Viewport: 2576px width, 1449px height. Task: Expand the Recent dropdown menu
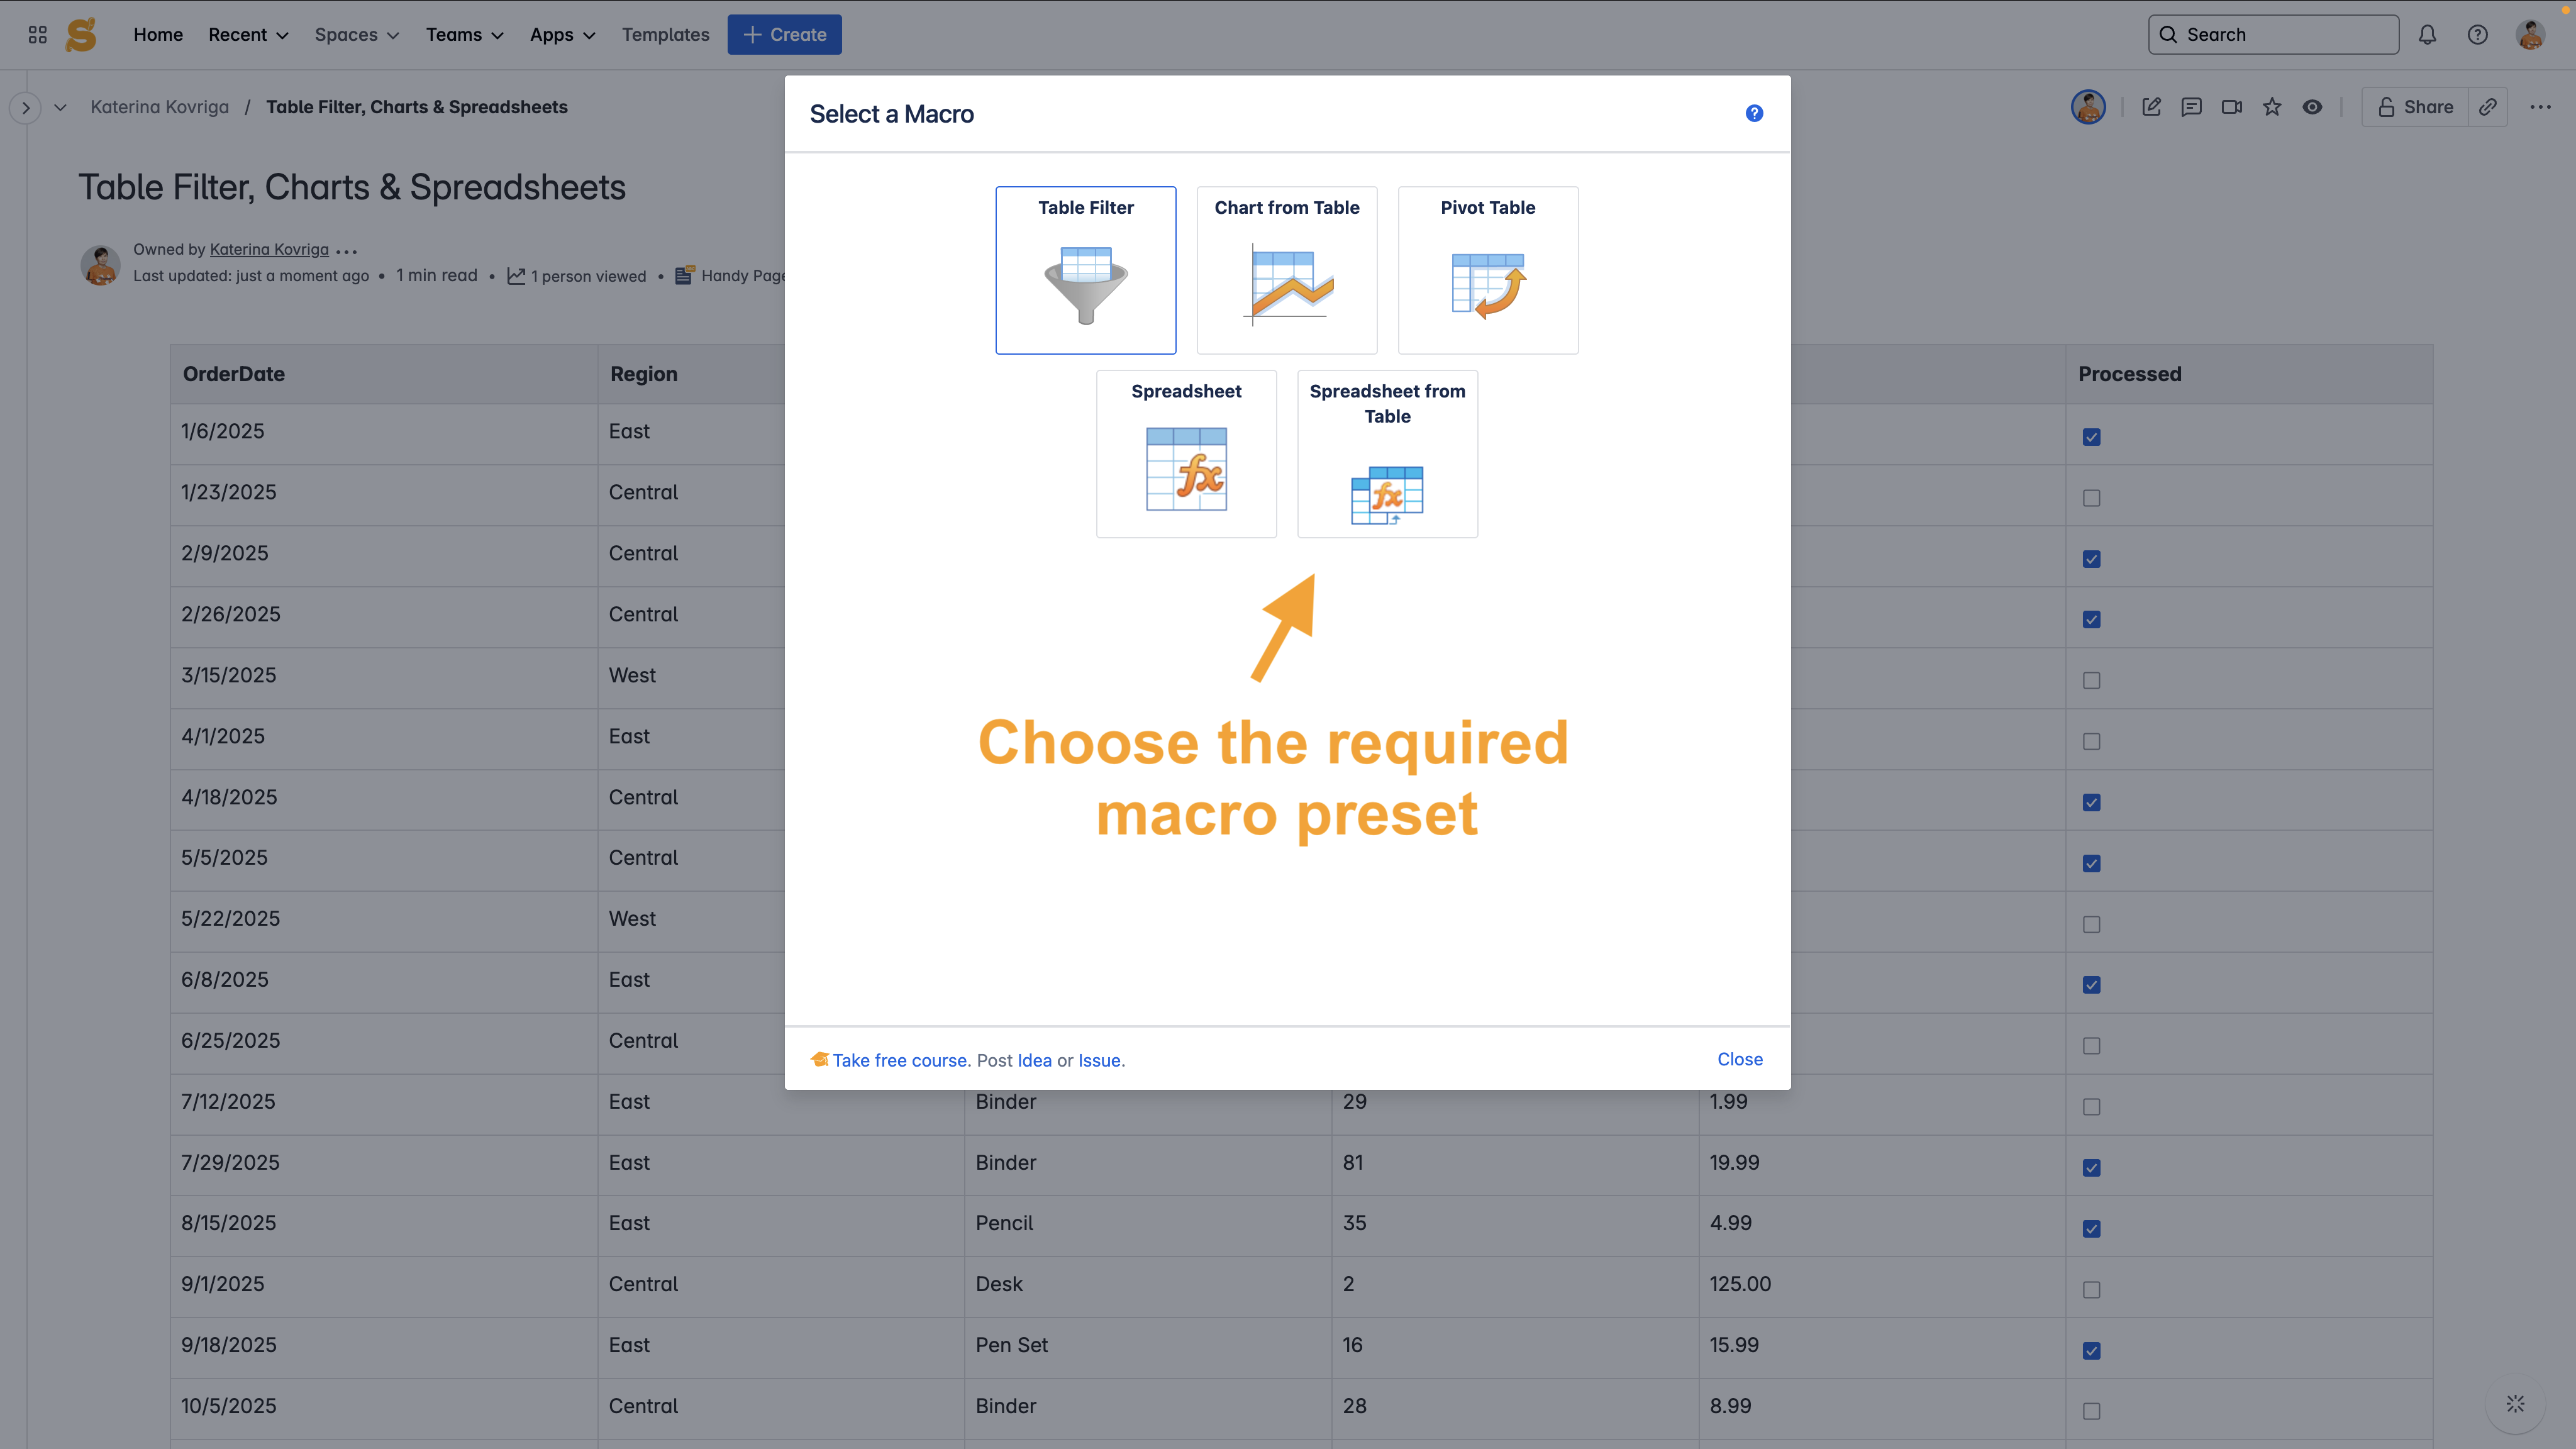248,35
